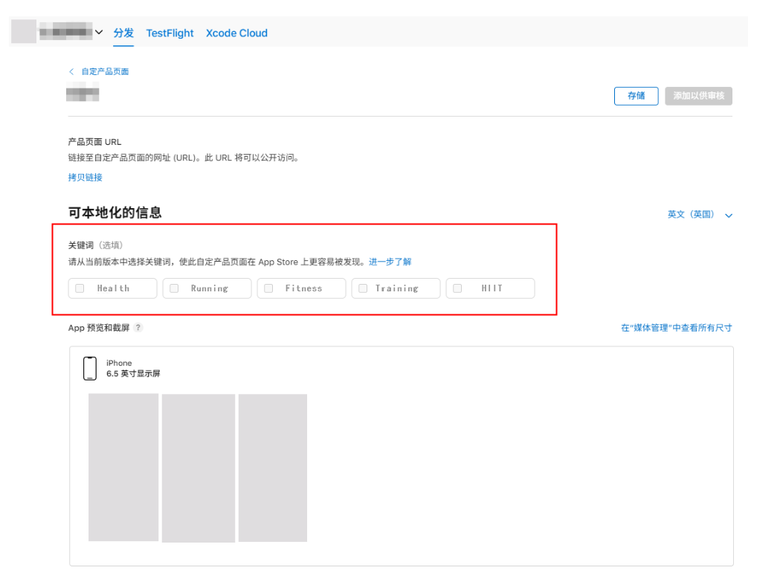The width and height of the screenshot is (783, 579).
Task: Click the back chevron beside 自定产品页面
Action: point(71,71)
